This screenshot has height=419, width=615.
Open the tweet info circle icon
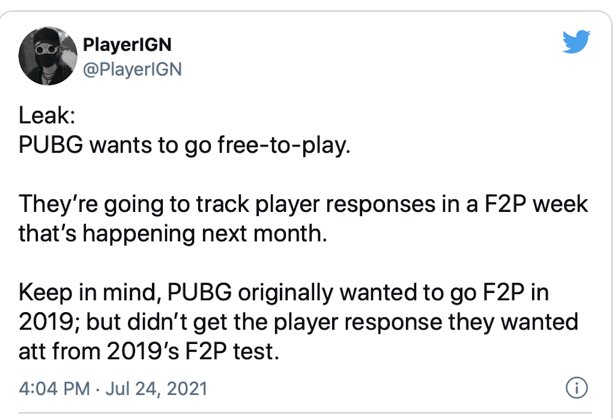point(577,388)
